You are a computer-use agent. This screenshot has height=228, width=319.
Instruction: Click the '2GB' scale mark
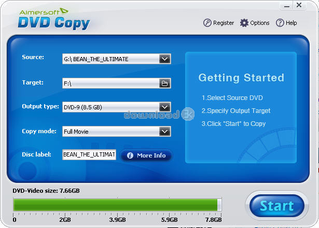(65, 220)
